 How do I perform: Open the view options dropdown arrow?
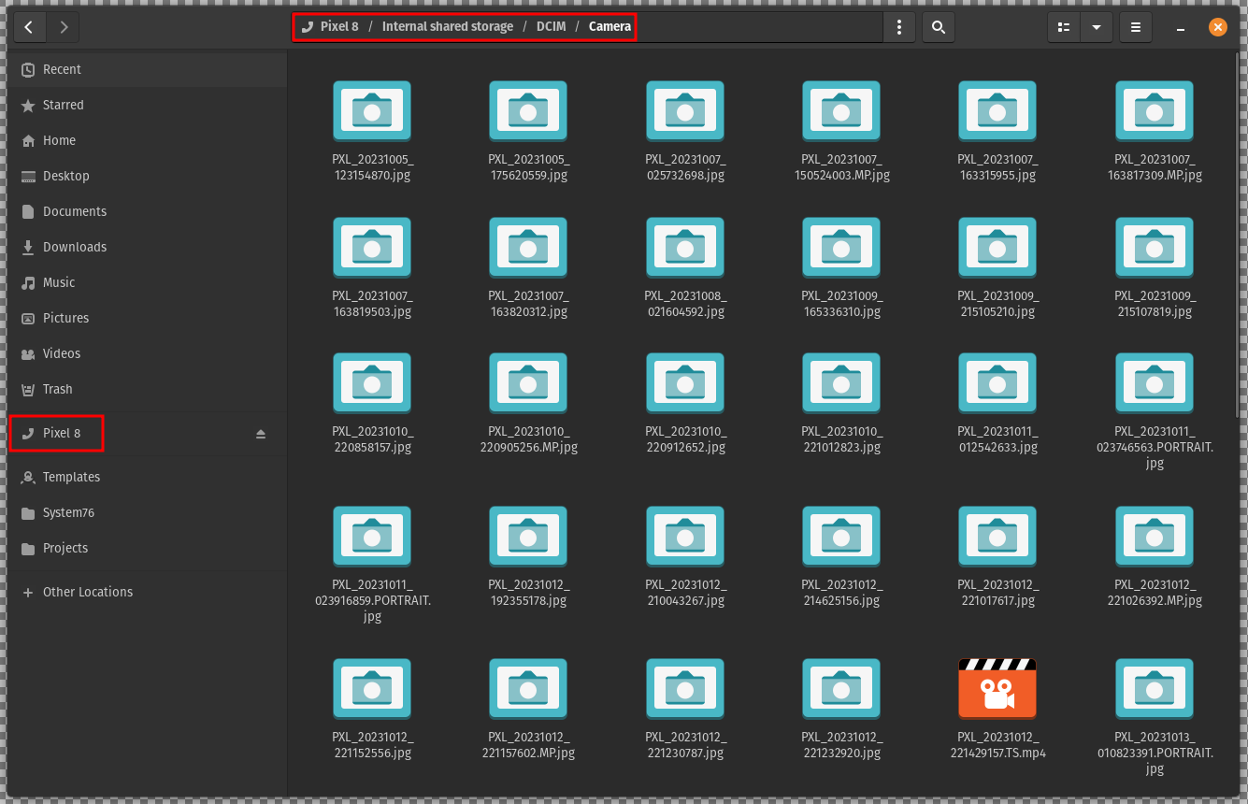[1097, 27]
